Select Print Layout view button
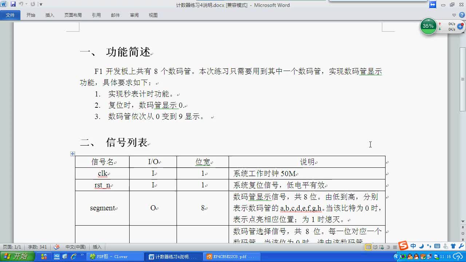The width and height of the screenshot is (466, 262). 368,247
